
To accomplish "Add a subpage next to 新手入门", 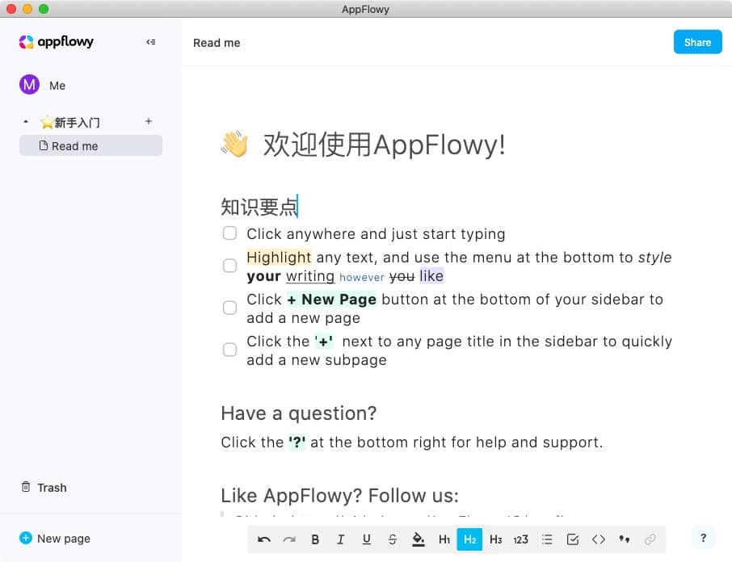I will (149, 121).
